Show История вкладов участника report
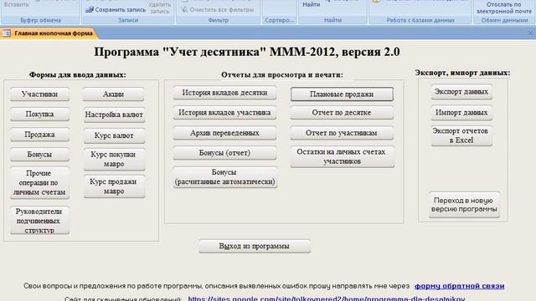 pos(224,113)
